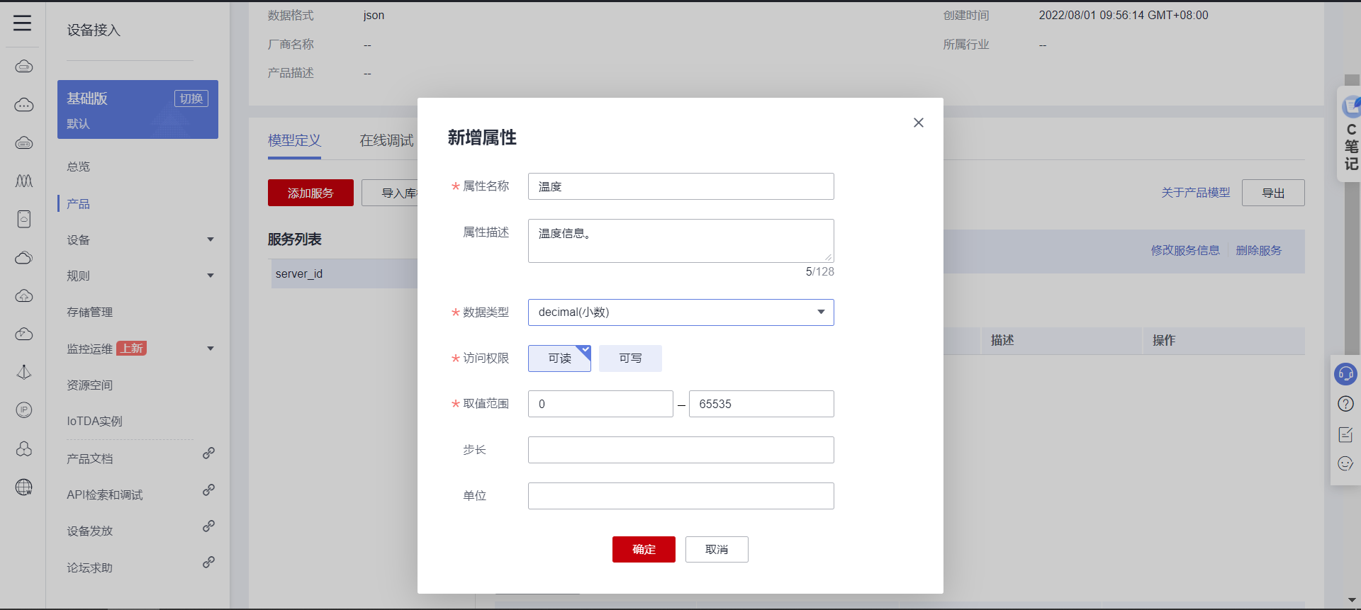This screenshot has height=610, width=1361.
Task: Open the headset customer service icon
Action: [1345, 373]
